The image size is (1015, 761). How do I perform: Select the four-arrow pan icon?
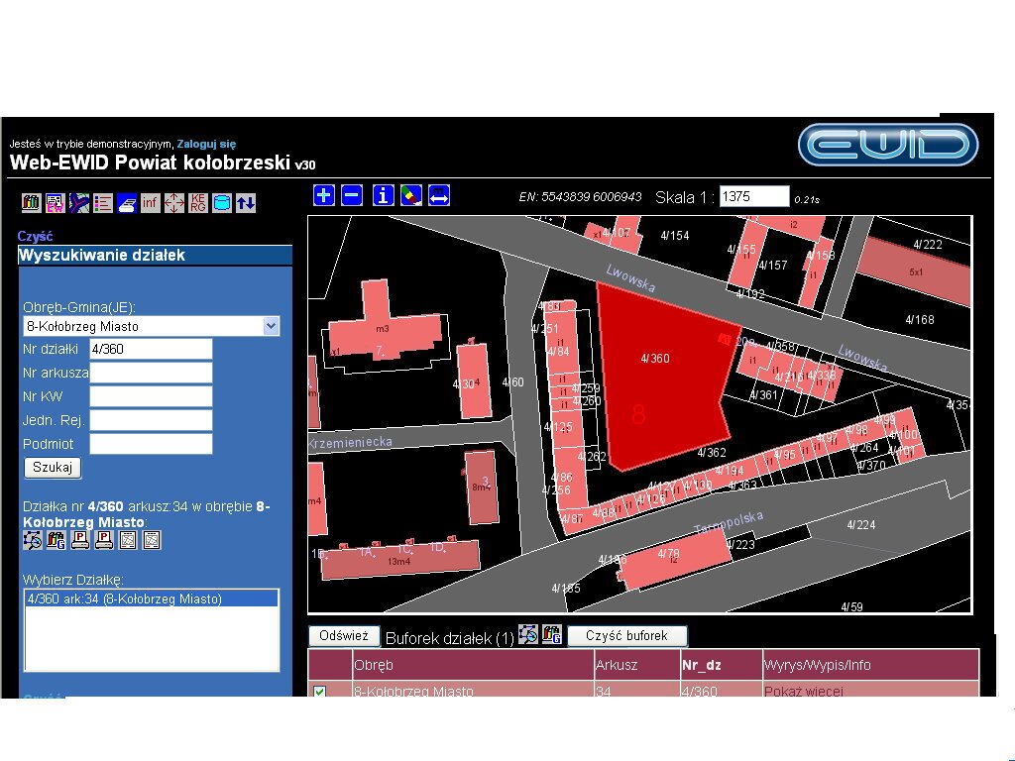click(x=174, y=203)
